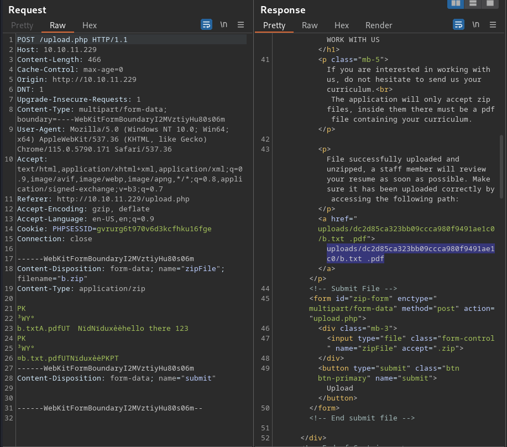Click the '<form id="zip-form"' tag
The width and height of the screenshot is (507, 447).
coord(351,299)
